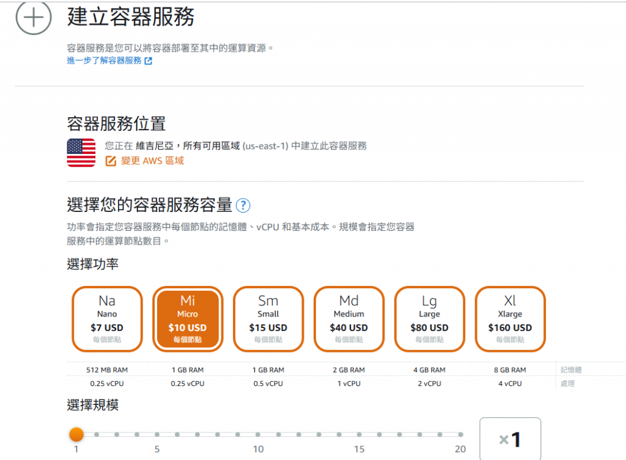Click the 記憶體 row label

click(x=572, y=370)
